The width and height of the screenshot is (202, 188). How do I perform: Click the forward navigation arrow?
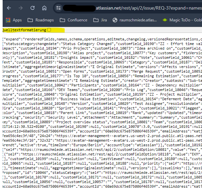(21, 8)
